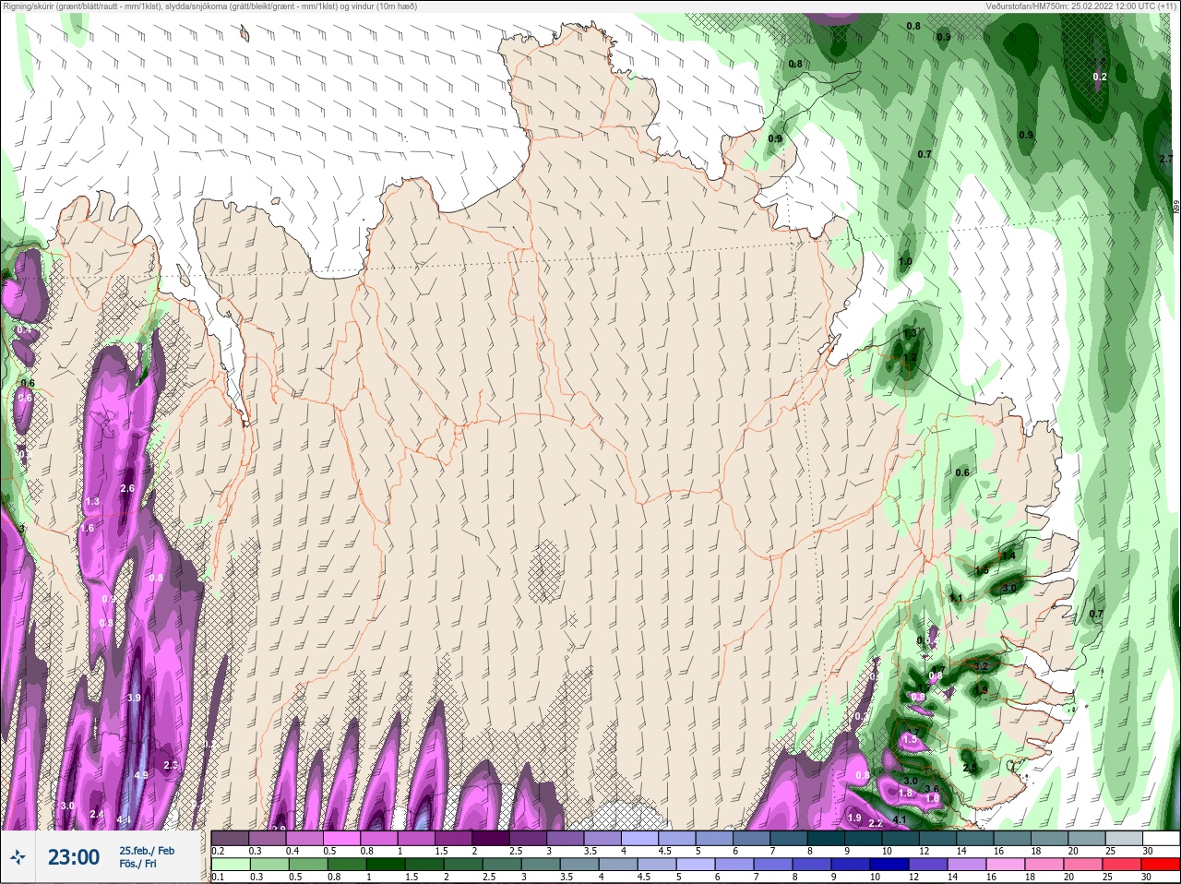Image resolution: width=1181 pixels, height=884 pixels.
Task: Select the upper legend swatch between 0.5 and 0.8
Action: pyautogui.click(x=341, y=838)
